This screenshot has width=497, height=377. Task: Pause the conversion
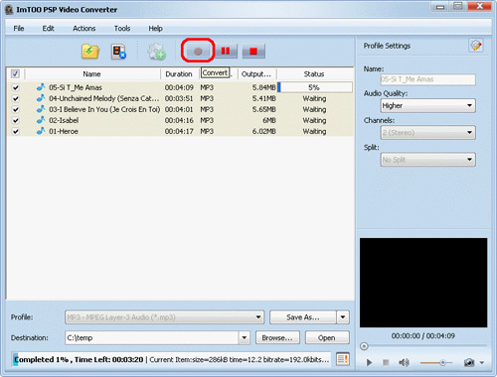tap(226, 51)
